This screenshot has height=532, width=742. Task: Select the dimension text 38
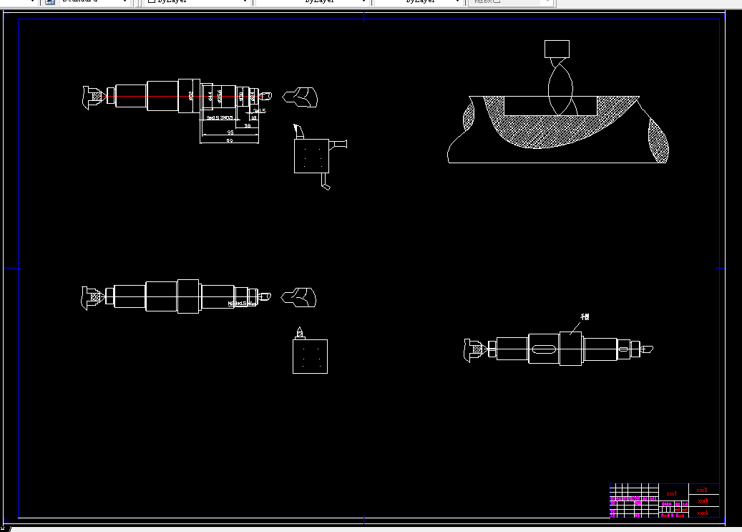[x=248, y=126]
